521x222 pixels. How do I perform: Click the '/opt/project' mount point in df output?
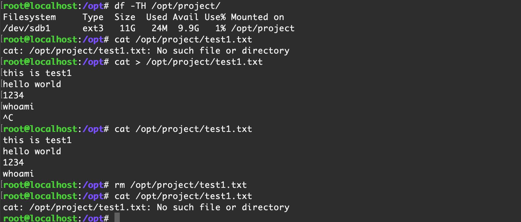pos(263,28)
